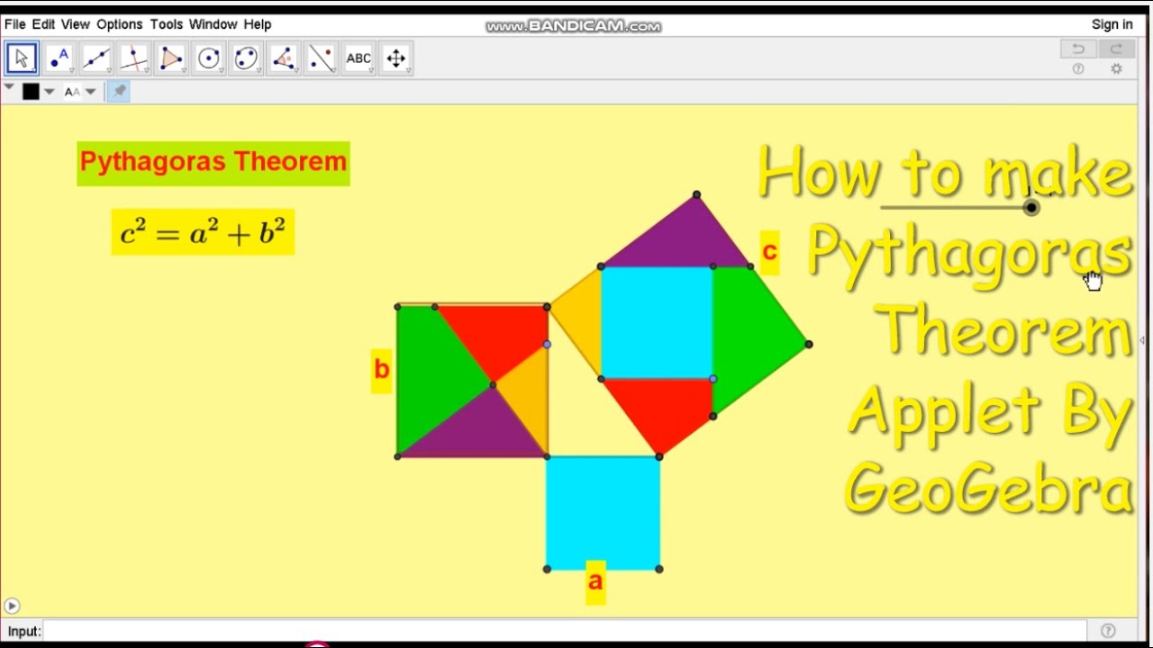
Task: Click the black color swatch
Action: tap(31, 92)
